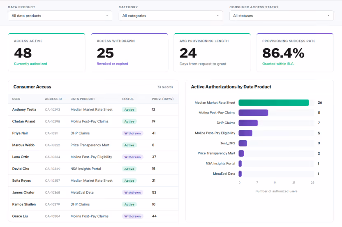Click chart value 26 beside Median Market Rate Sheet
This screenshot has width=342, height=227.
(320, 102)
